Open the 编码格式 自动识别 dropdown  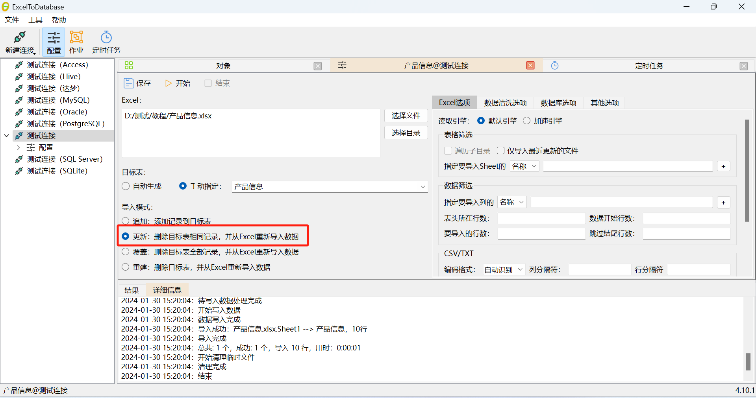504,269
